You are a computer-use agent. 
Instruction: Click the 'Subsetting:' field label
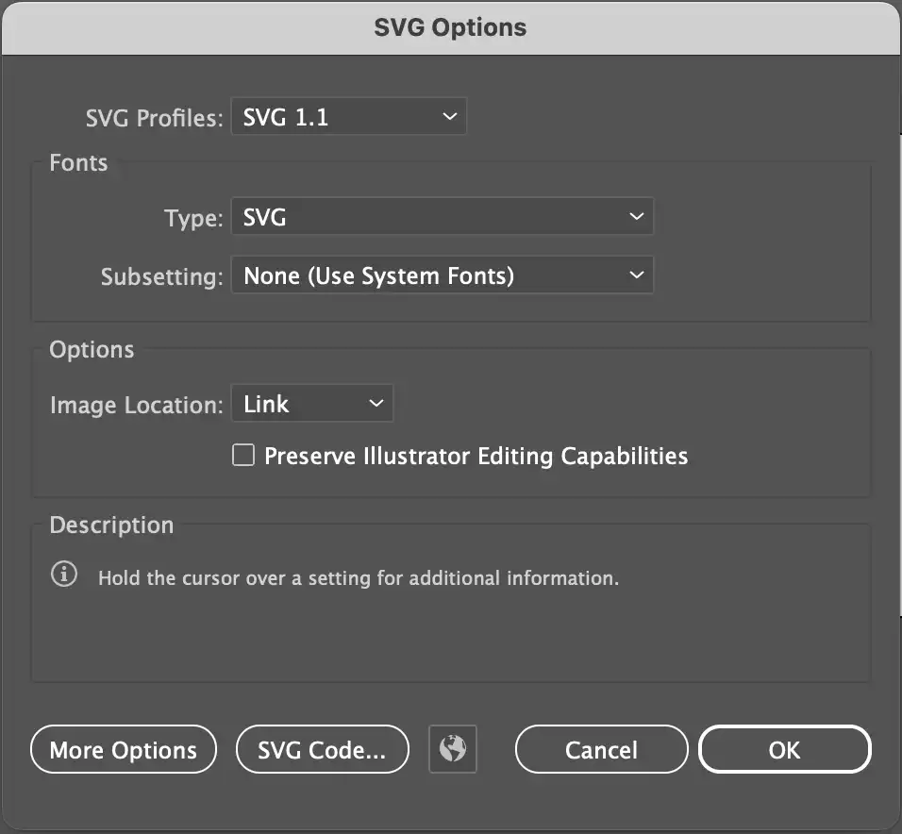[x=161, y=277]
